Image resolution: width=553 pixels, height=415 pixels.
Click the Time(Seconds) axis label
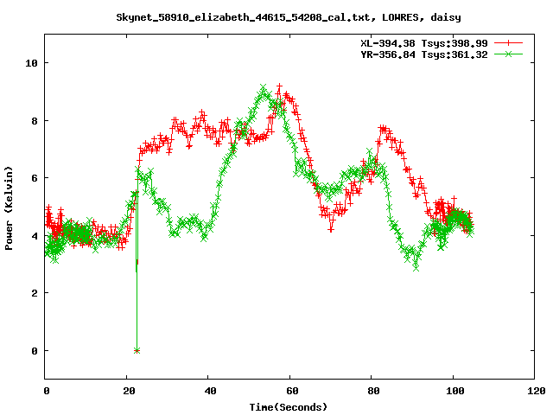click(x=289, y=407)
